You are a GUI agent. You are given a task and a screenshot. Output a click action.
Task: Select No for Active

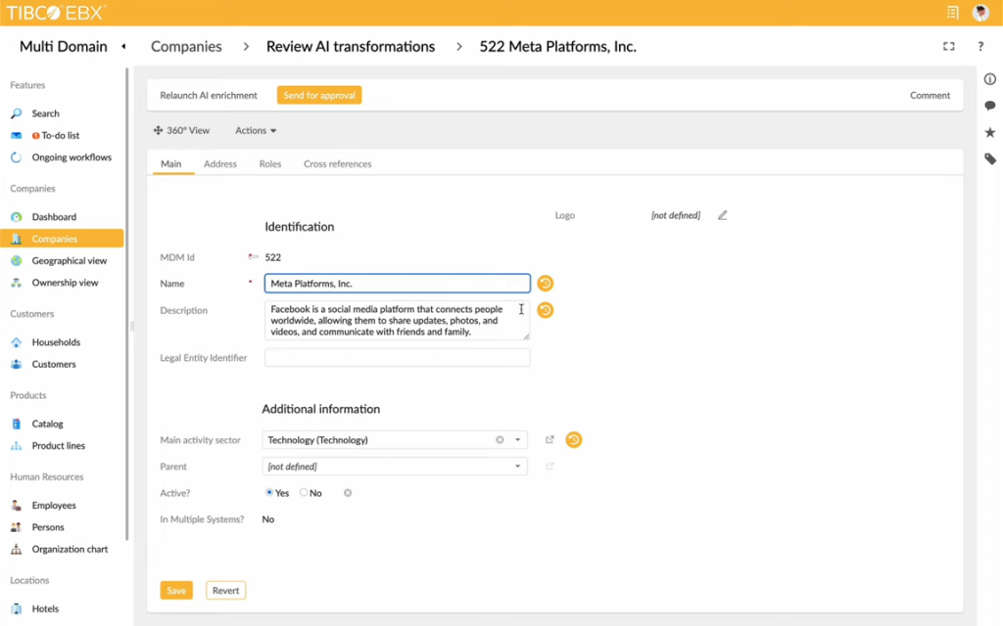point(302,492)
